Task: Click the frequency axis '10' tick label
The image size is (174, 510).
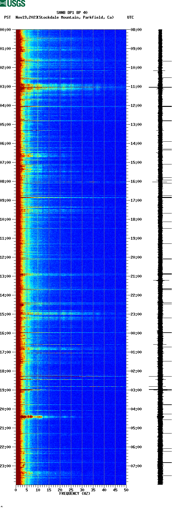Action: (x=38, y=490)
